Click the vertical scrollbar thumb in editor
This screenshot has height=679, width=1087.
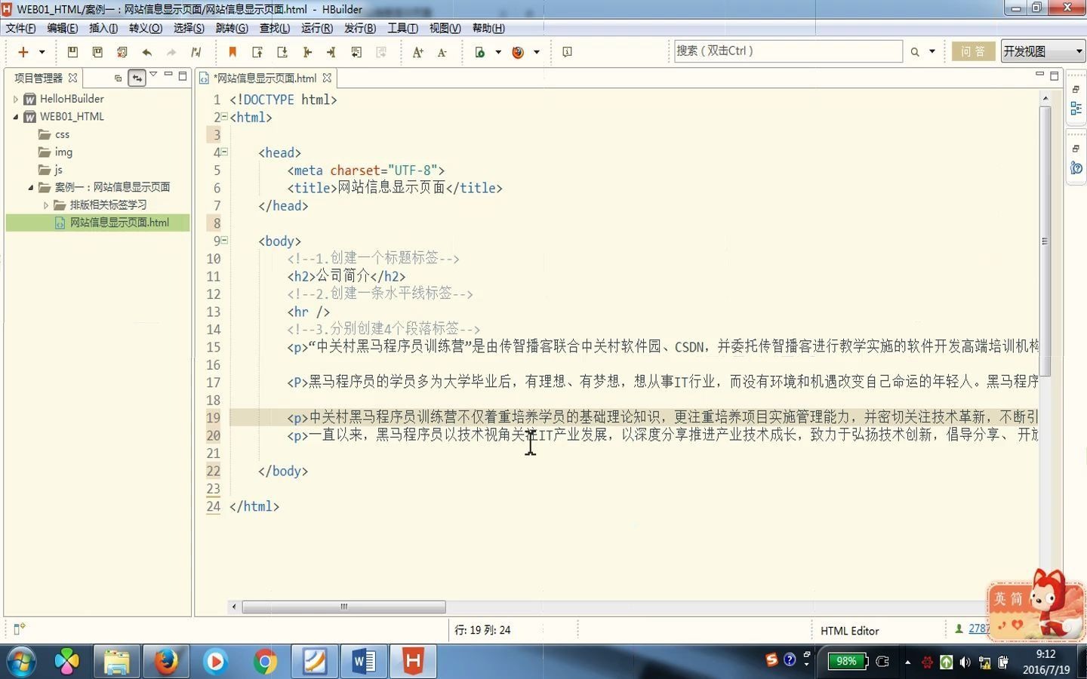click(x=1045, y=241)
